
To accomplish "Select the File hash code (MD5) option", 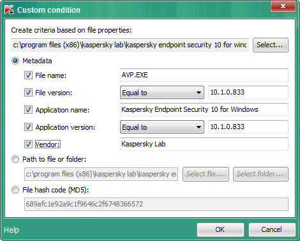I will point(15,190).
